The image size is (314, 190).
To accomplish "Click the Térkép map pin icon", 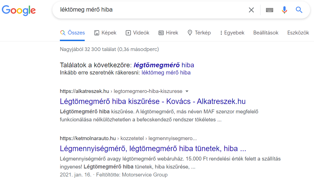I will coord(190,33).
